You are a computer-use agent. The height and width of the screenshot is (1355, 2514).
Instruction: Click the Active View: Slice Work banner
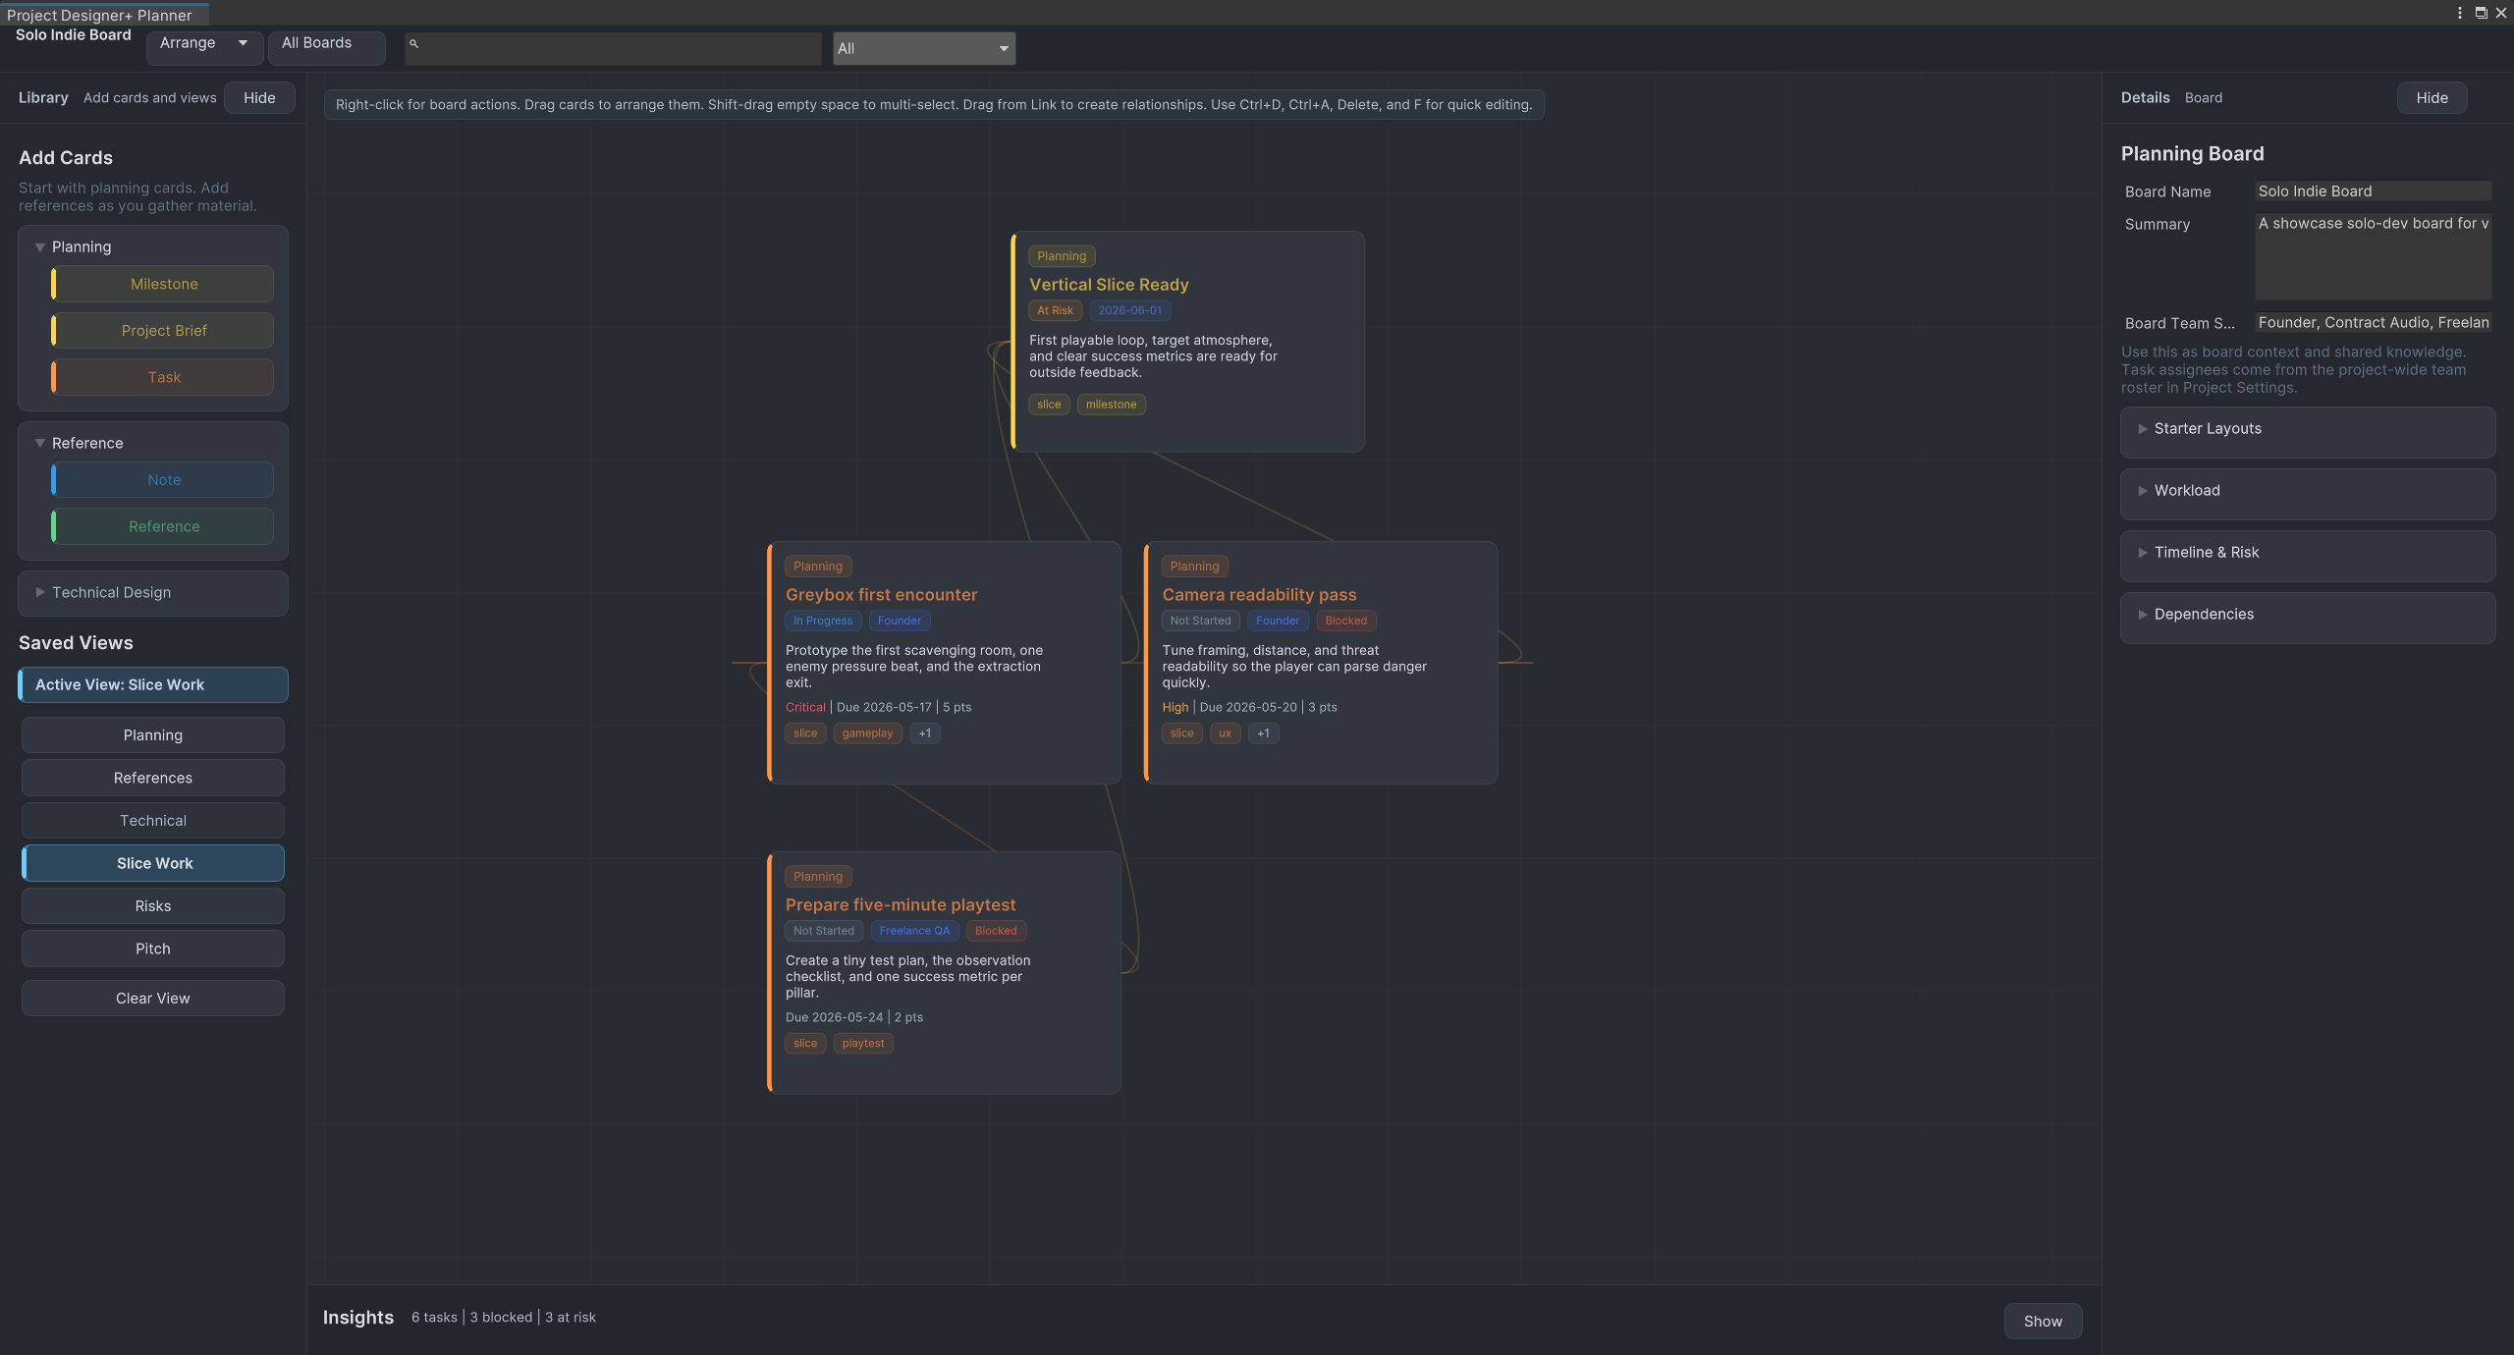[x=153, y=685]
